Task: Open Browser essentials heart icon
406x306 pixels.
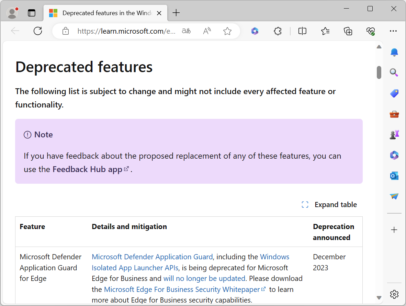Action: point(370,31)
